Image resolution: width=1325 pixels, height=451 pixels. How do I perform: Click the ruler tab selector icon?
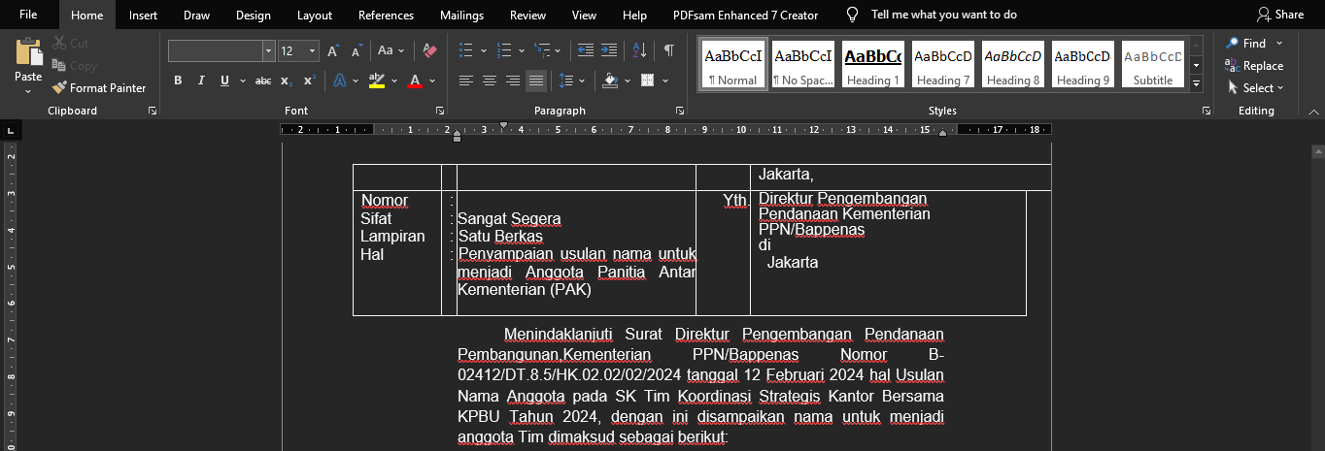click(x=10, y=129)
